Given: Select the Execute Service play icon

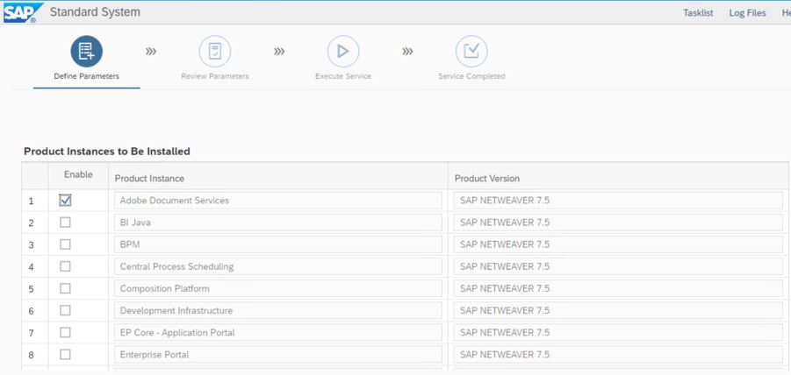Looking at the screenshot, I should [343, 52].
